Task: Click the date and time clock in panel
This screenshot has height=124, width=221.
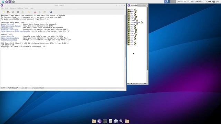Action: [190, 2]
